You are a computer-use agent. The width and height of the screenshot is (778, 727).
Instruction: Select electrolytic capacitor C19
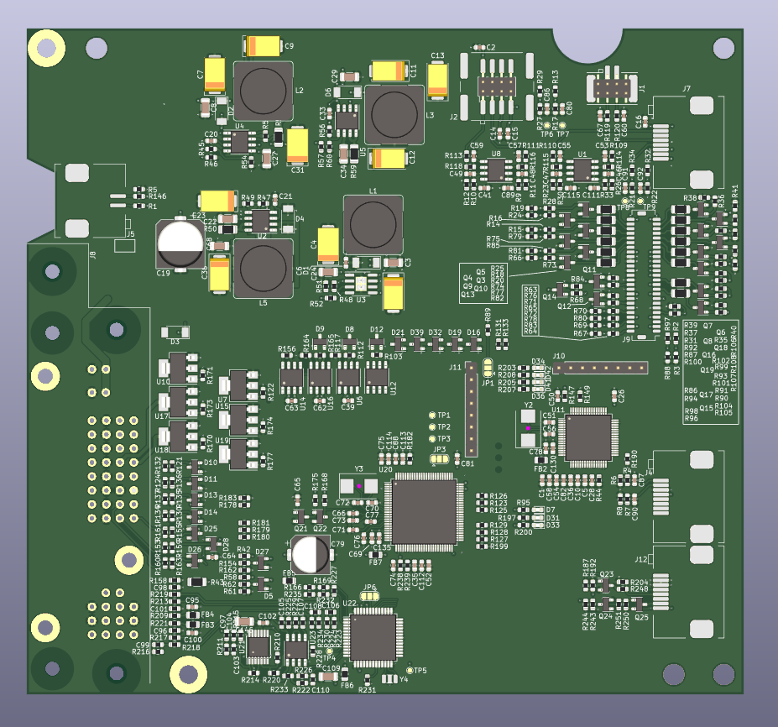[180, 244]
